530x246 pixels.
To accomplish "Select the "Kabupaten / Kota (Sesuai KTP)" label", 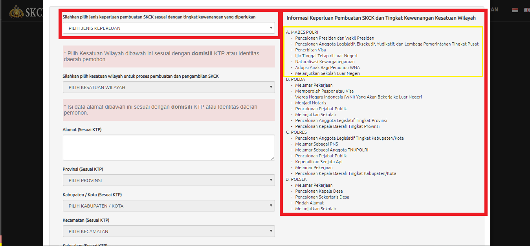I will pyautogui.click(x=92, y=195).
